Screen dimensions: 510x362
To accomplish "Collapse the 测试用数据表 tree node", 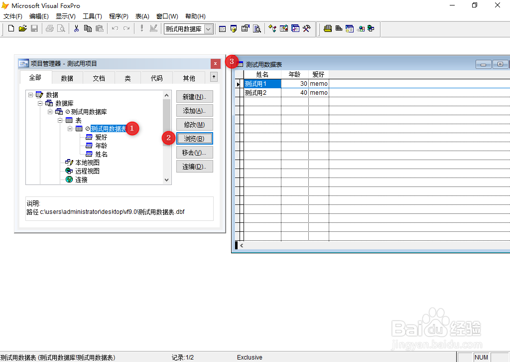I will coord(70,129).
